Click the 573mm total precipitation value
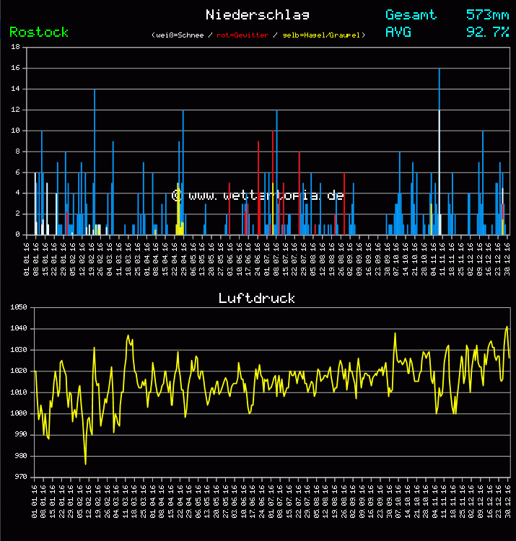This screenshot has height=541, width=516. coord(487,14)
